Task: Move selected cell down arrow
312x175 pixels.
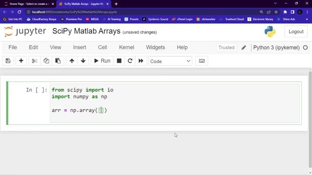Action: pos(83,61)
